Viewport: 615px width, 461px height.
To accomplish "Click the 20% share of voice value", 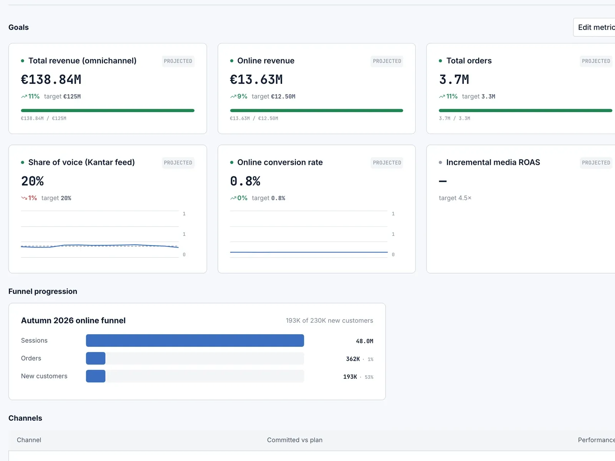I will click(32, 181).
